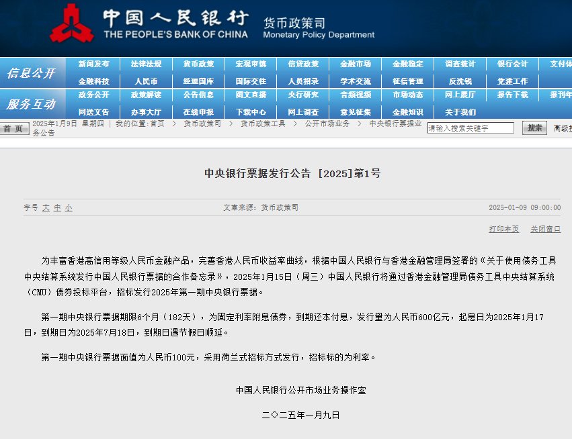Open the 银行会计 menu item
The height and width of the screenshot is (439, 572).
(513, 64)
